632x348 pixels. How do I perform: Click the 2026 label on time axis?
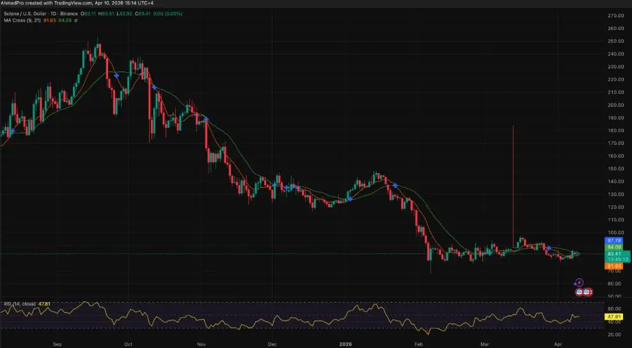pos(345,344)
